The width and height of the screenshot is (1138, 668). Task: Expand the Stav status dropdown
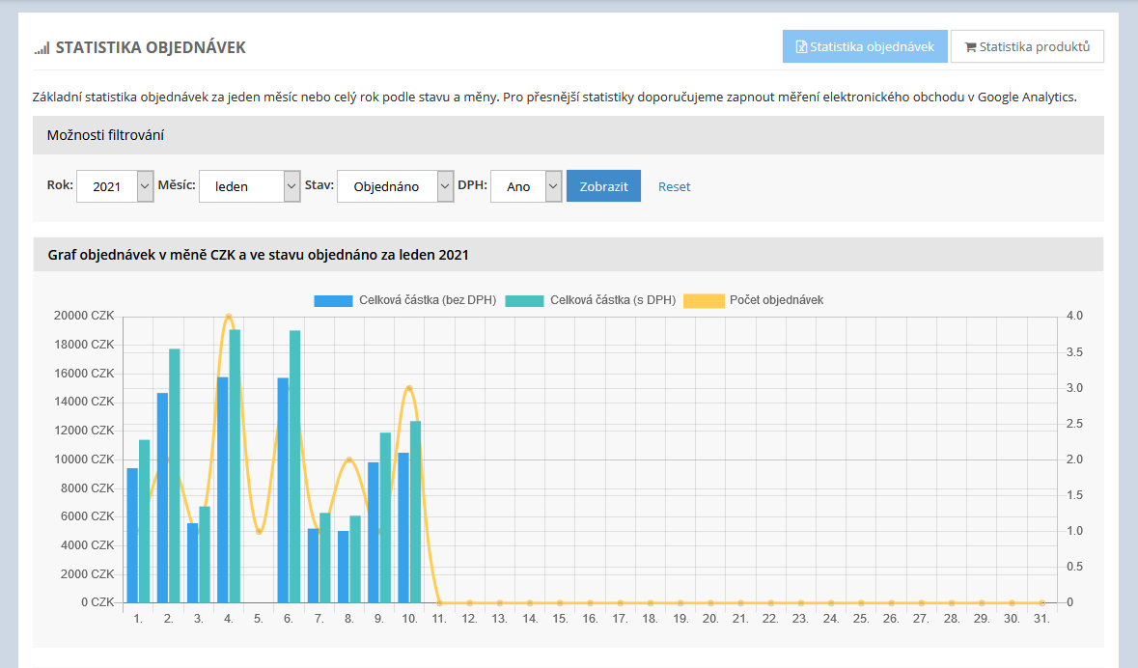[395, 186]
